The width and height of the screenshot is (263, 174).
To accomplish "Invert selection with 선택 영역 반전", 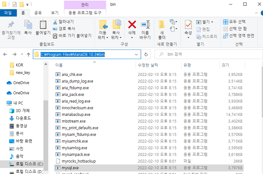I will coord(239,36).
